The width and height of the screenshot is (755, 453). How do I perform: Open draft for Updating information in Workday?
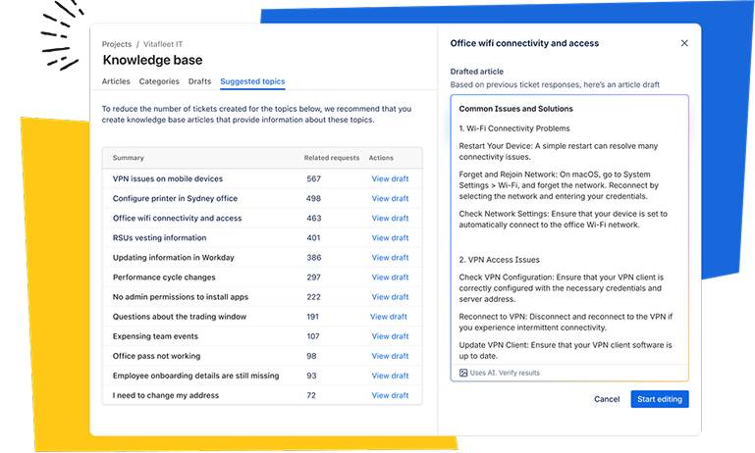(390, 258)
